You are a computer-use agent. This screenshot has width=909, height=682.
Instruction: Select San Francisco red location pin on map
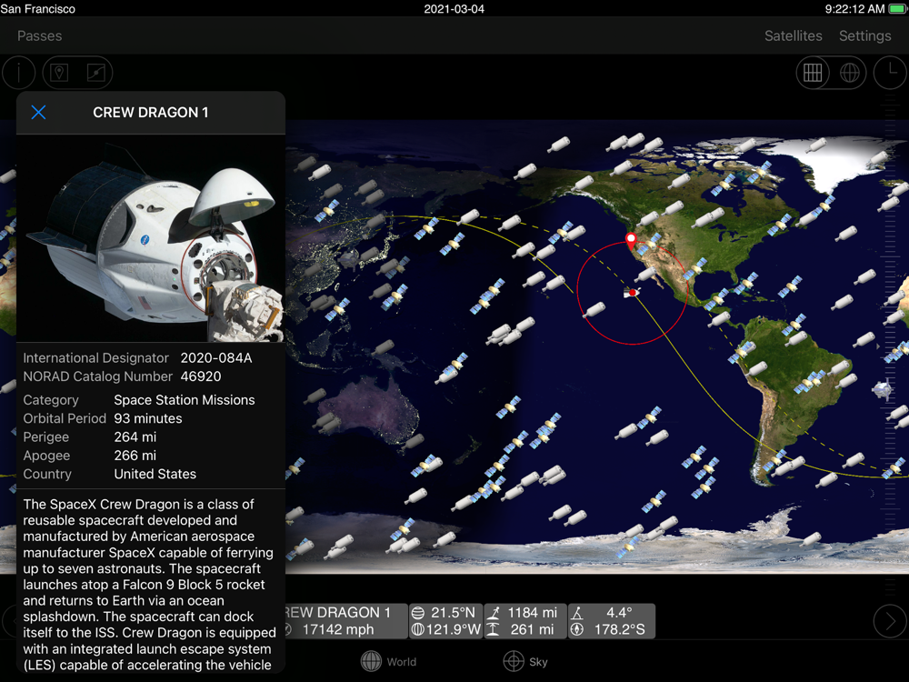631,239
